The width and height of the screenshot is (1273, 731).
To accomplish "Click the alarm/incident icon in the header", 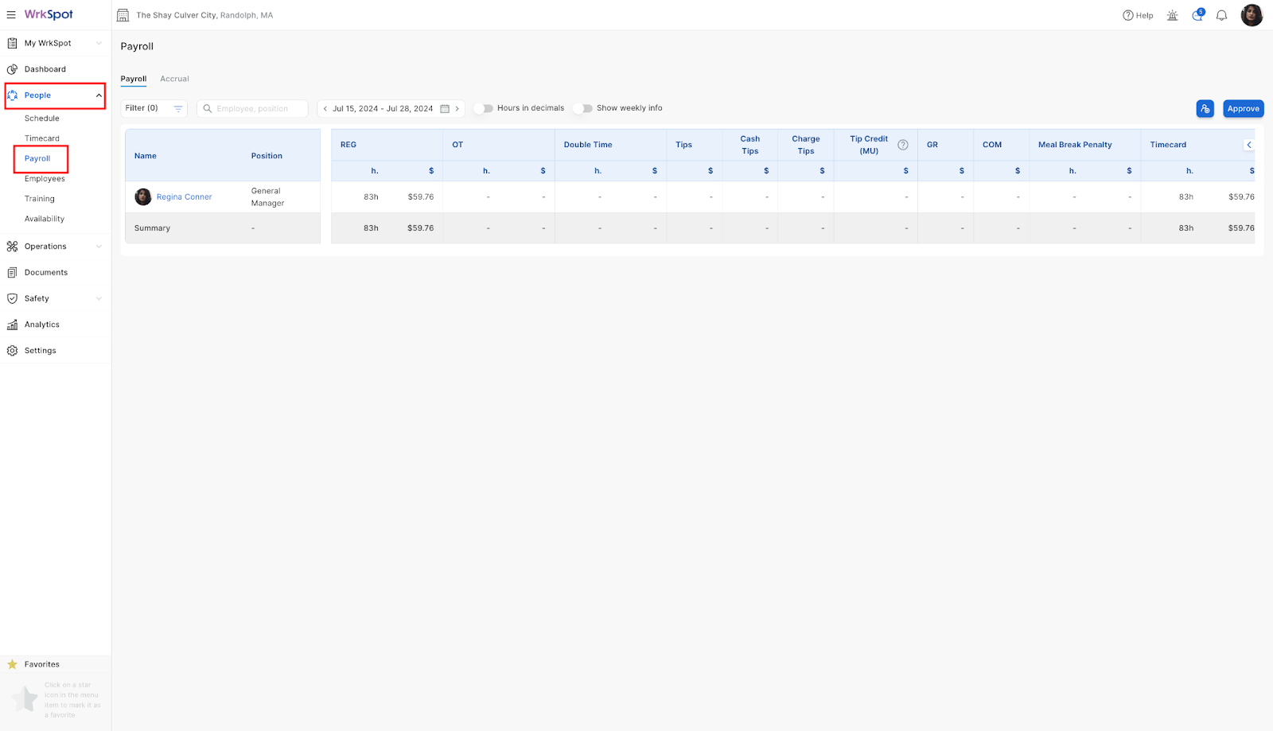I will pyautogui.click(x=1171, y=15).
